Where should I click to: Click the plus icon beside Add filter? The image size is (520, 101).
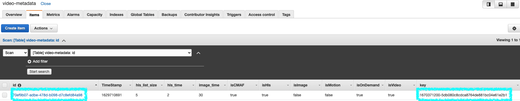29,62
